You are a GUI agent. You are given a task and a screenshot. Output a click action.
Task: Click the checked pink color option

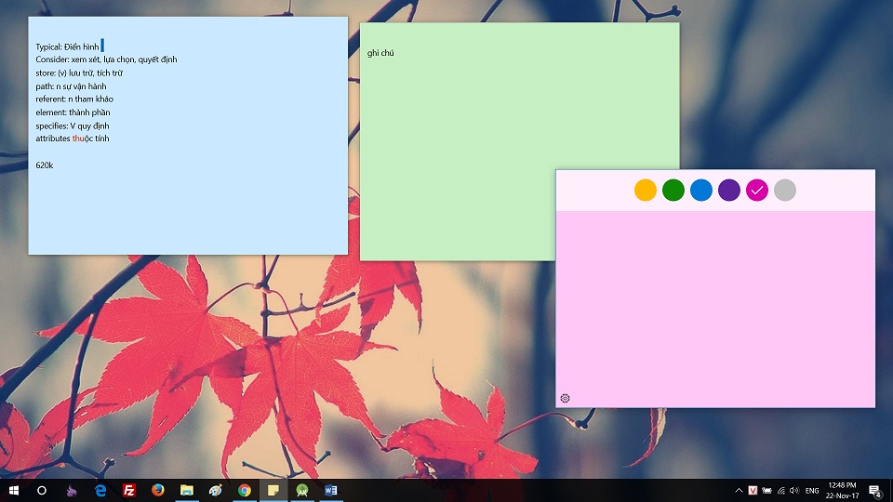[x=757, y=190]
